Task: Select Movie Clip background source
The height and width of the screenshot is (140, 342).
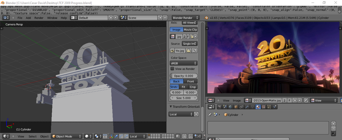Action: tap(191, 30)
